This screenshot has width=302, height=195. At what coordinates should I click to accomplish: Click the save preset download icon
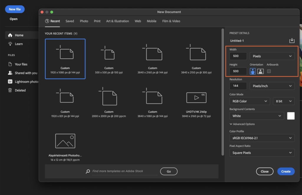click(292, 40)
